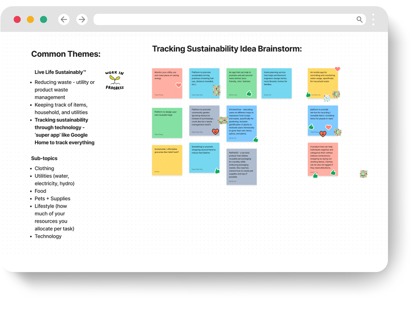Viewport: 411px width, 309px height.
Task: Click the browser forward arrow button
Action: click(82, 19)
